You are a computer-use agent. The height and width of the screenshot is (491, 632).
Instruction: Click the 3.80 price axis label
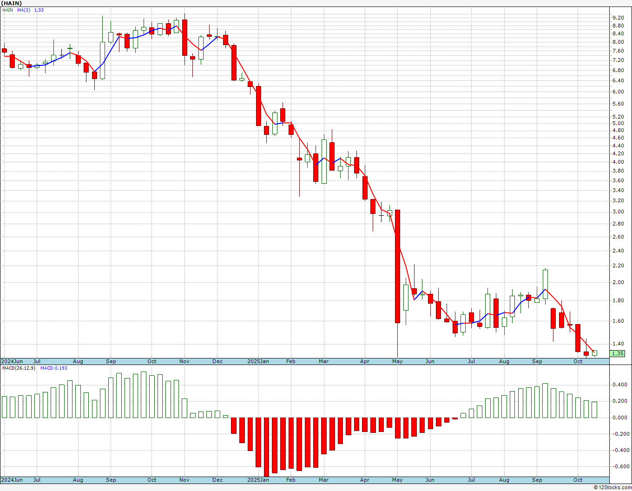[618, 171]
